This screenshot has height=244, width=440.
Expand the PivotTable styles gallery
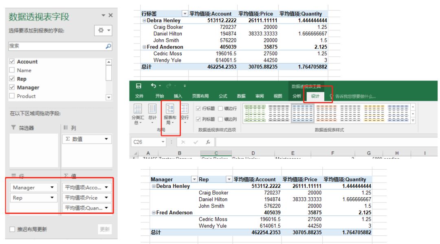click(413, 120)
